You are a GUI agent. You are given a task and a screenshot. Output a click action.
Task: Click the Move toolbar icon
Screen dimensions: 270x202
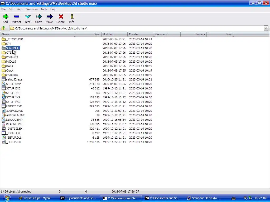[50, 17]
